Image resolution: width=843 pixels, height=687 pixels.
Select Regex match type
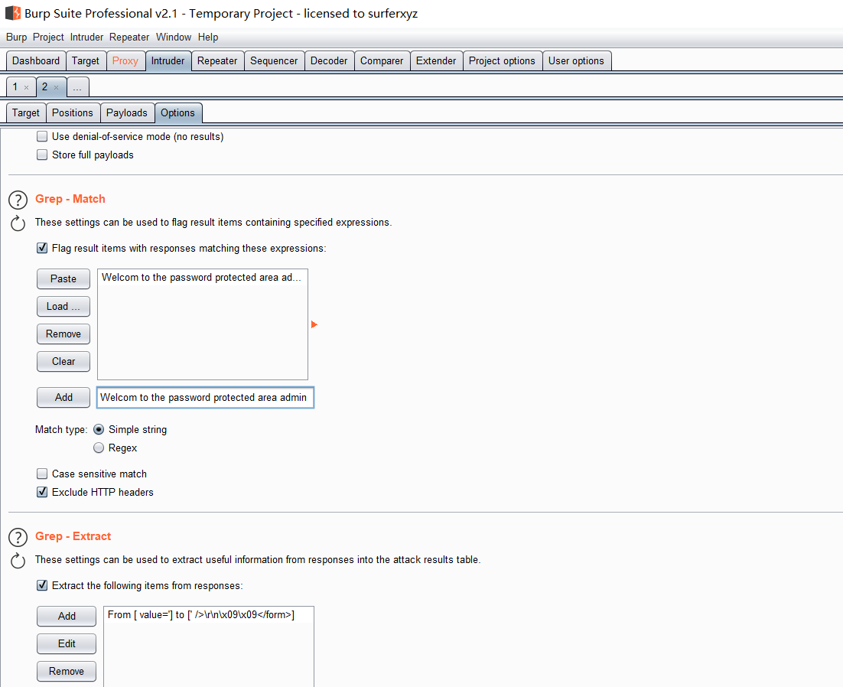tap(99, 448)
